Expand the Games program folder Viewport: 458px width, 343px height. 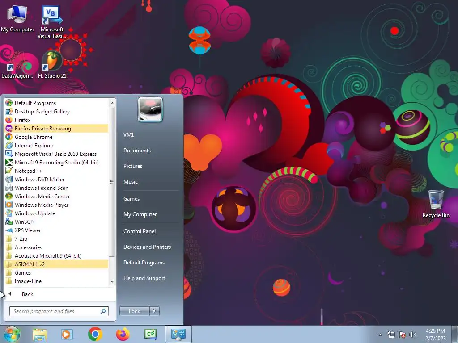pyautogui.click(x=57, y=272)
